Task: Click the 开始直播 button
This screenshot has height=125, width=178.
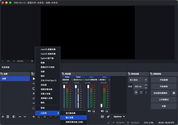Action: (164, 80)
